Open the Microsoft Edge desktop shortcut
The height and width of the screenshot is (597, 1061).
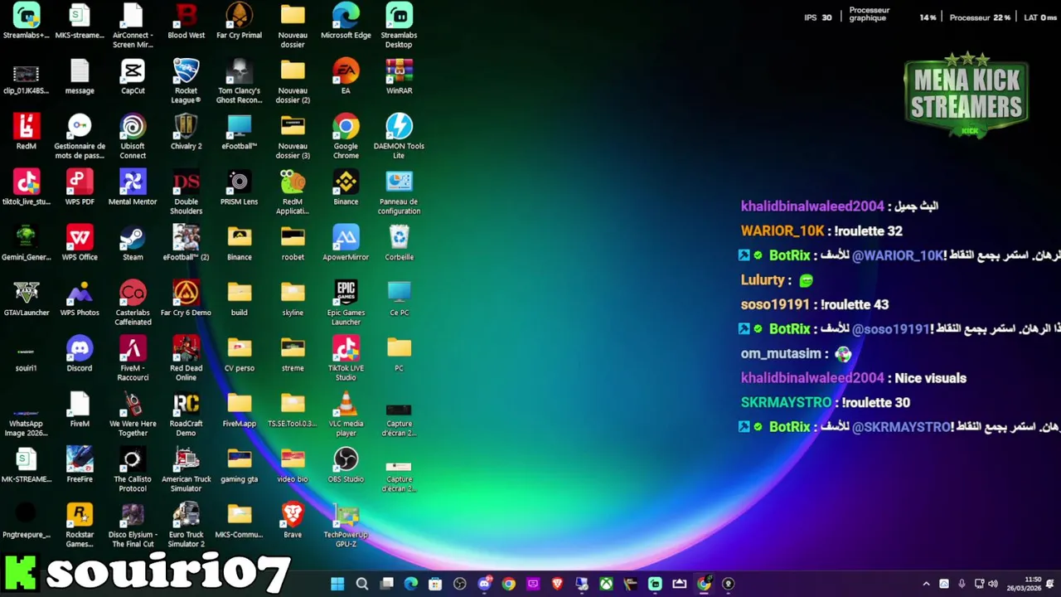pos(346,22)
